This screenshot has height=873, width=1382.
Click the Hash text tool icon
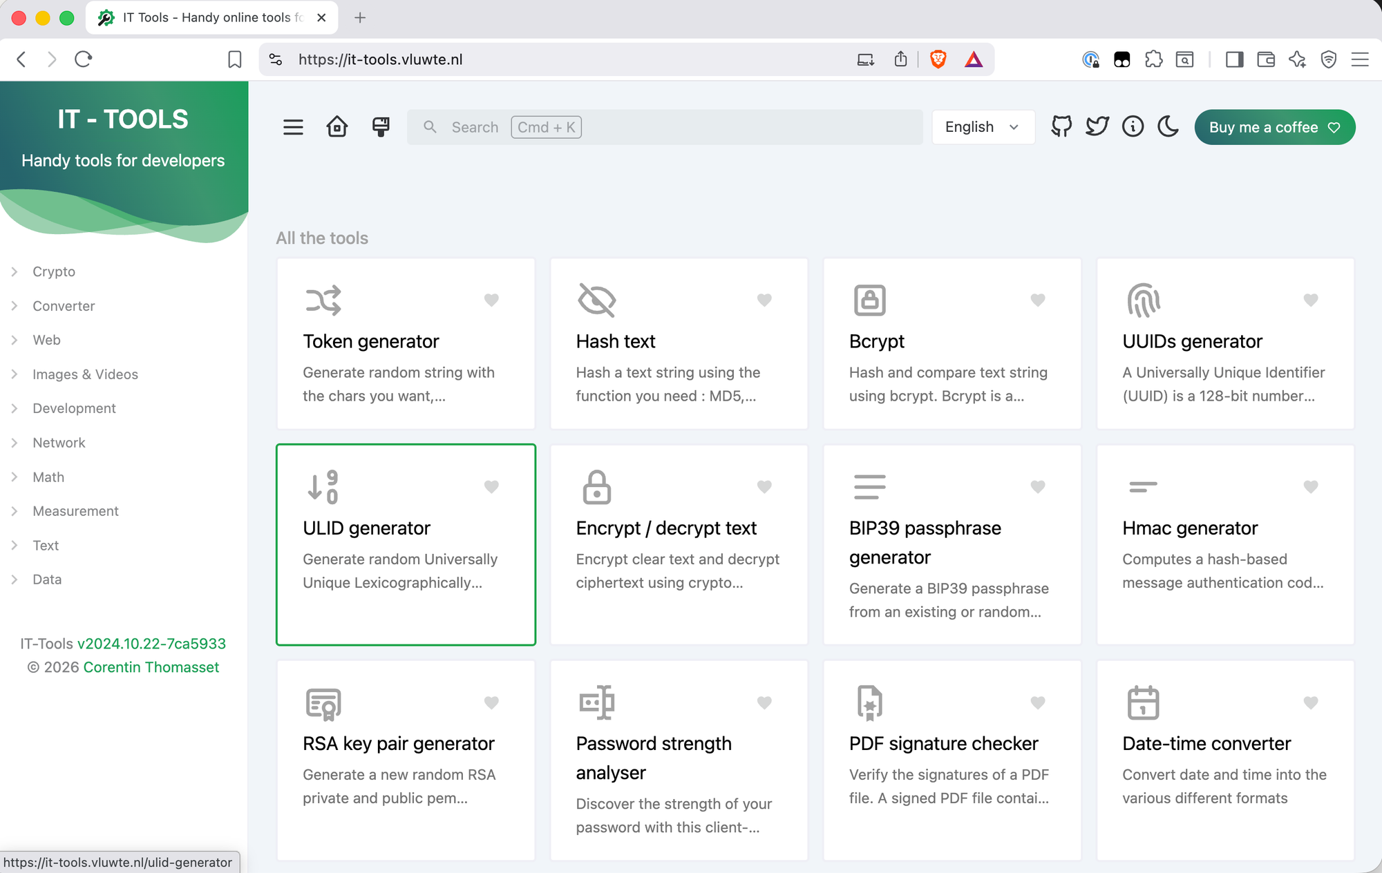[x=594, y=300]
